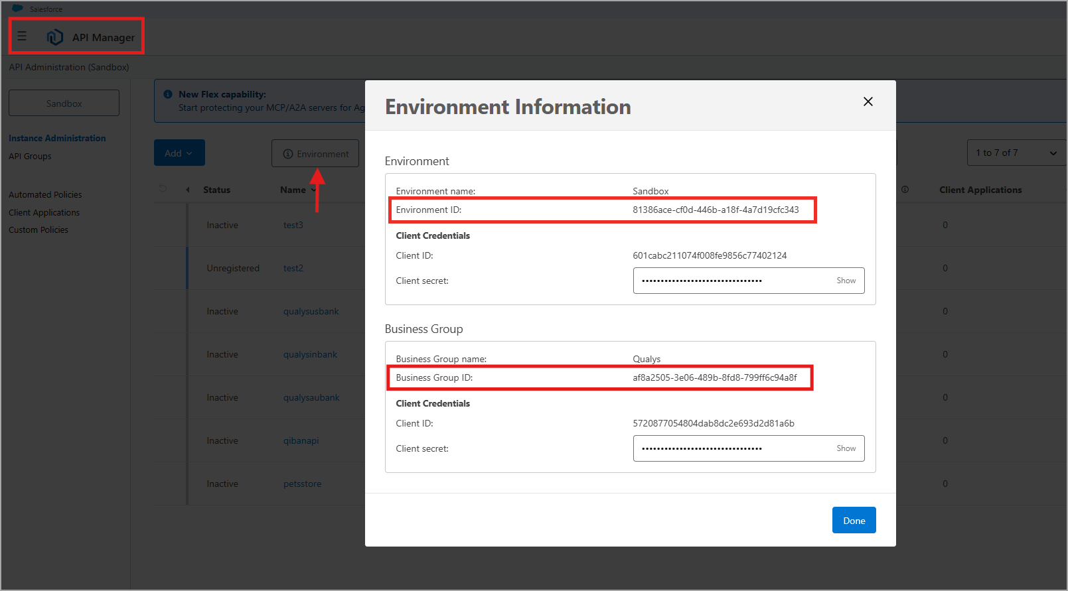Click the info icon beside Client Applications column

(x=905, y=190)
